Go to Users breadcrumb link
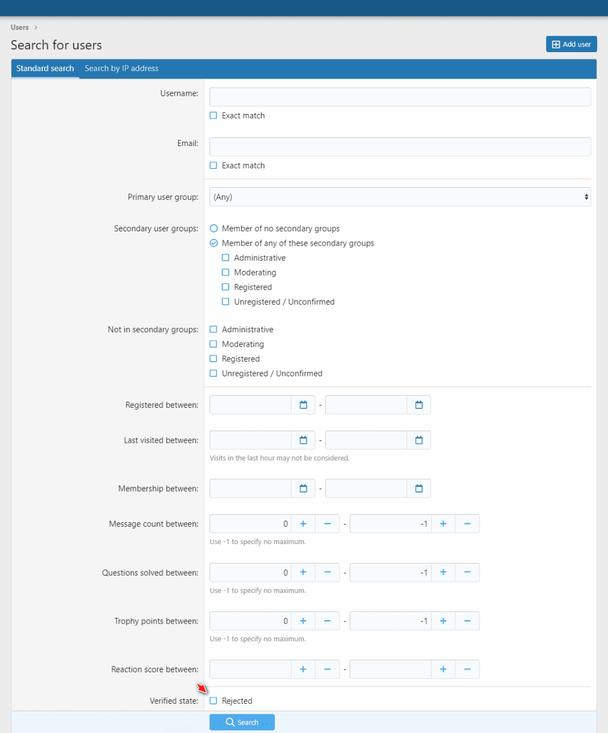608x733 pixels. [19, 27]
